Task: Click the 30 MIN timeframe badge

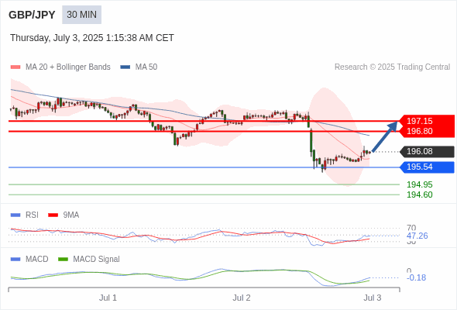Action: pos(81,15)
